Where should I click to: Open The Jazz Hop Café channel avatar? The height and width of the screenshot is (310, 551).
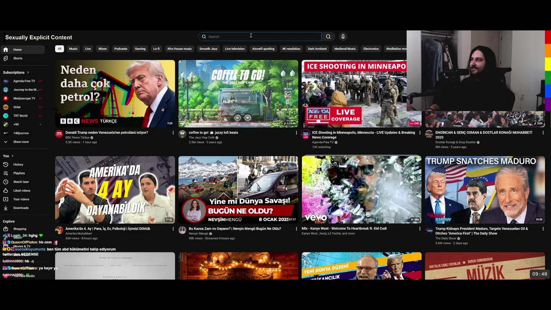tap(183, 134)
